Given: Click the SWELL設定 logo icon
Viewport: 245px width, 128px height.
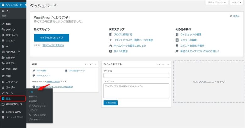Looking at the screenshot, I should [x=3, y=69].
